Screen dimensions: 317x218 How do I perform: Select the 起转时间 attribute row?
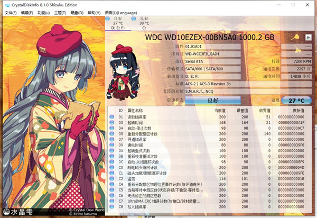click(x=158, y=122)
